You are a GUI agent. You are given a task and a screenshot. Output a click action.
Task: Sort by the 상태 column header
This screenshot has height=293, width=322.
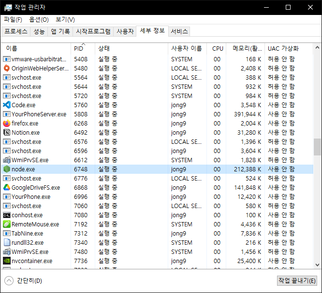point(132,49)
